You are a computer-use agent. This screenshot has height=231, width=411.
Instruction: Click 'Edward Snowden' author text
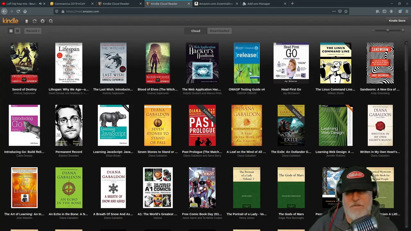(x=69, y=156)
